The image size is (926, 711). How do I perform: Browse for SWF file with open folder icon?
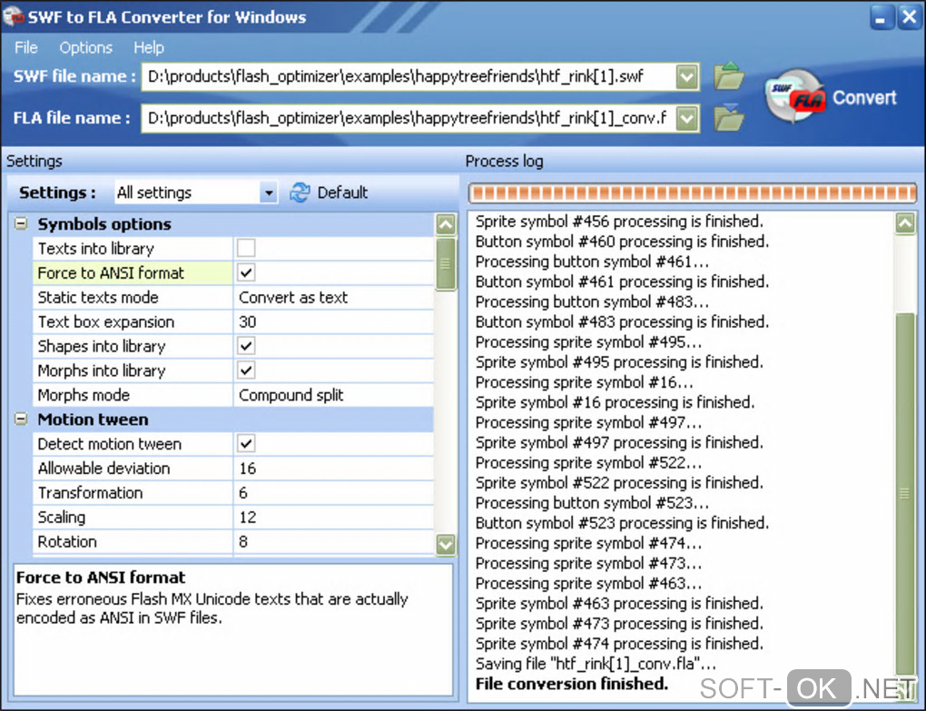tap(729, 75)
